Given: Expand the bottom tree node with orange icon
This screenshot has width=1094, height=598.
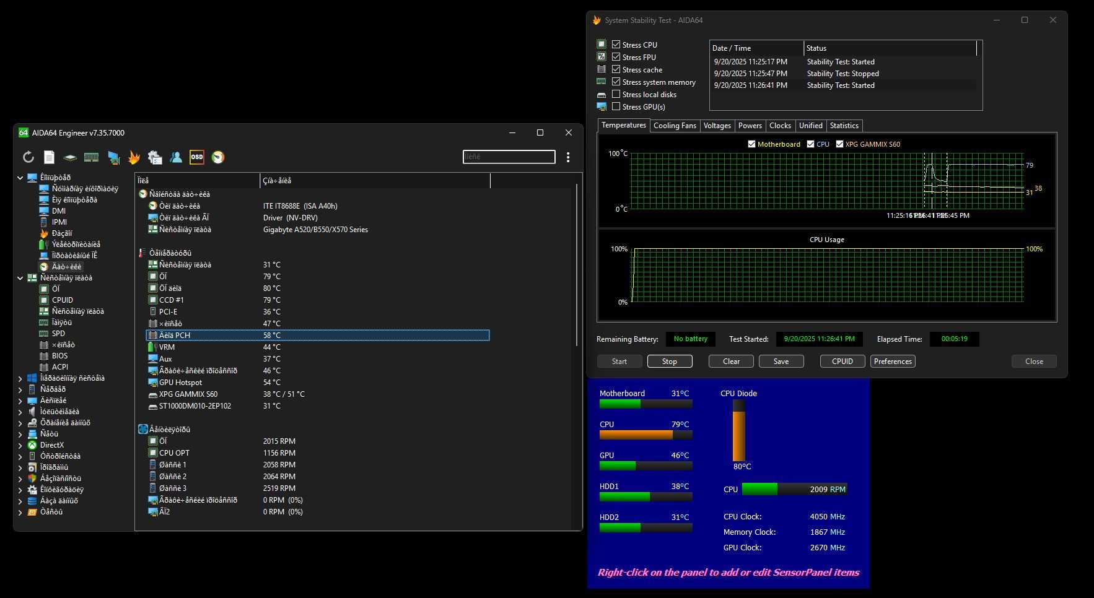Looking at the screenshot, I should 20,512.
